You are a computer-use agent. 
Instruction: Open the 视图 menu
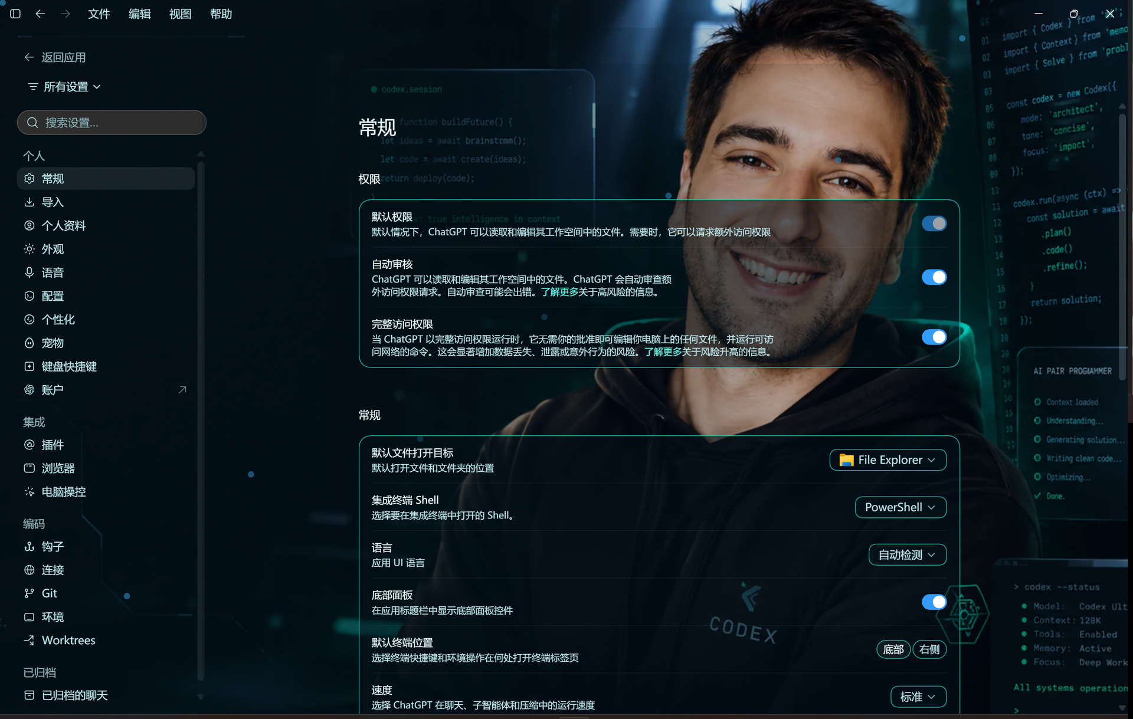coord(180,14)
